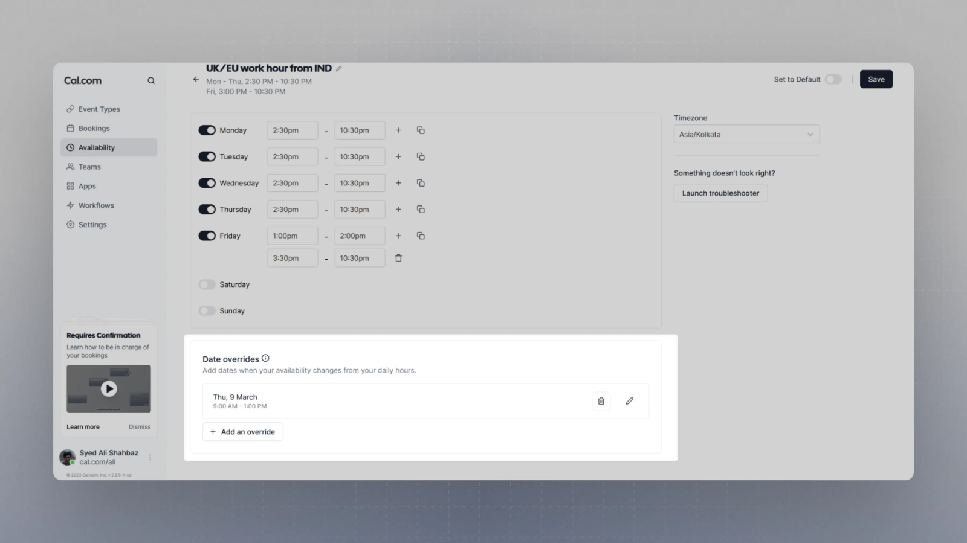The width and height of the screenshot is (967, 543).
Task: Click the back arrow next to schedule title
Action: [196, 79]
